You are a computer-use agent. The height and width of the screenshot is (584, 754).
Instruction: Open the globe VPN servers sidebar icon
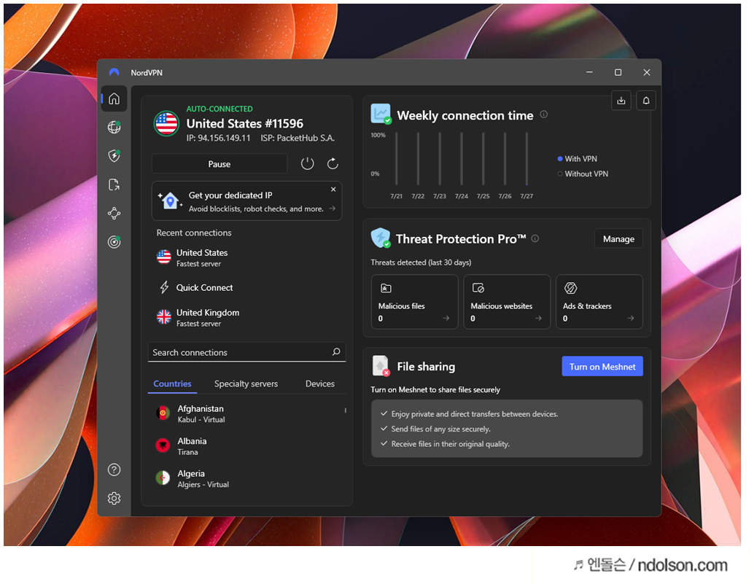click(114, 127)
